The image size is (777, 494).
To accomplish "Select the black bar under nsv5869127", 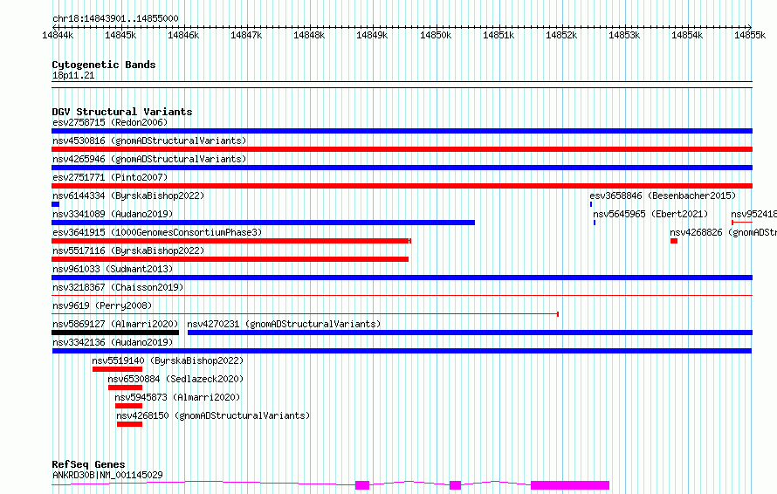I will coord(115,333).
